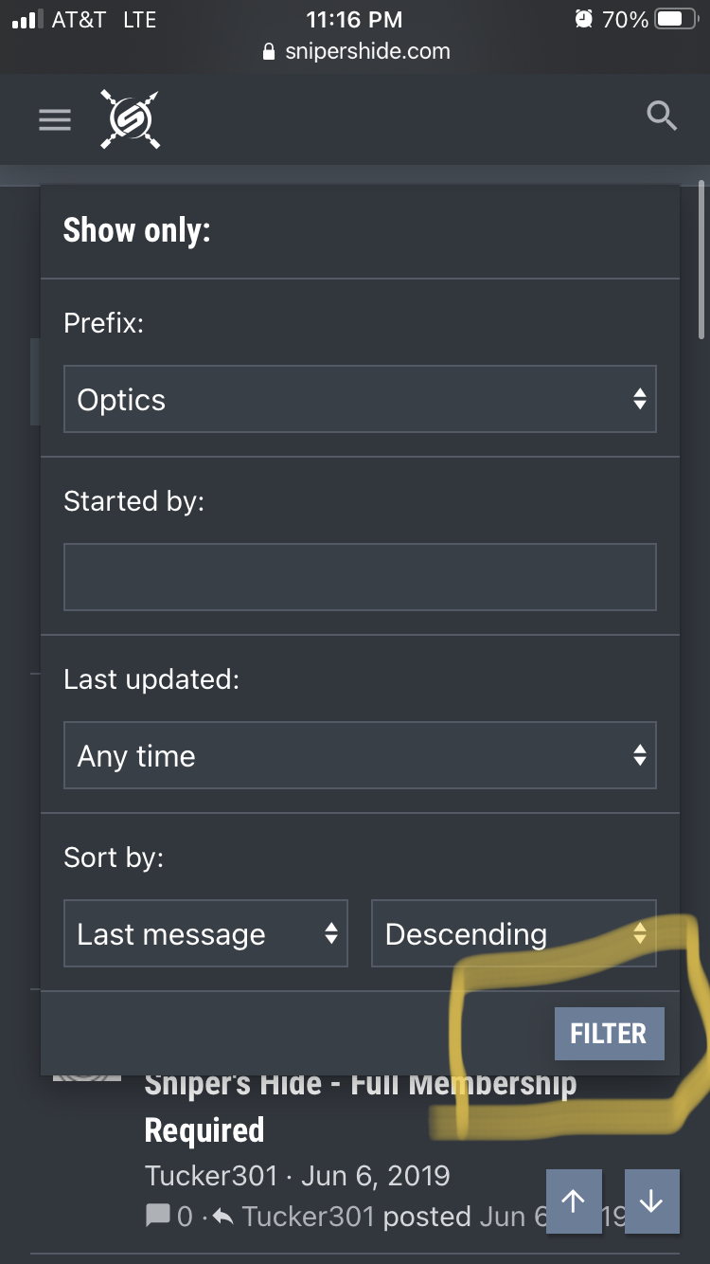Viewport: 710px width, 1264px height.
Task: Tap the replies speech bubble icon
Action: tap(158, 1217)
